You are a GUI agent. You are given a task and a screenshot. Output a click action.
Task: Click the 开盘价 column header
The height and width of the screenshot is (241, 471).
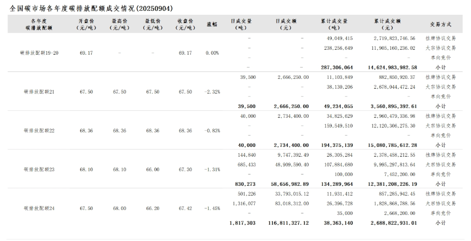86,25
